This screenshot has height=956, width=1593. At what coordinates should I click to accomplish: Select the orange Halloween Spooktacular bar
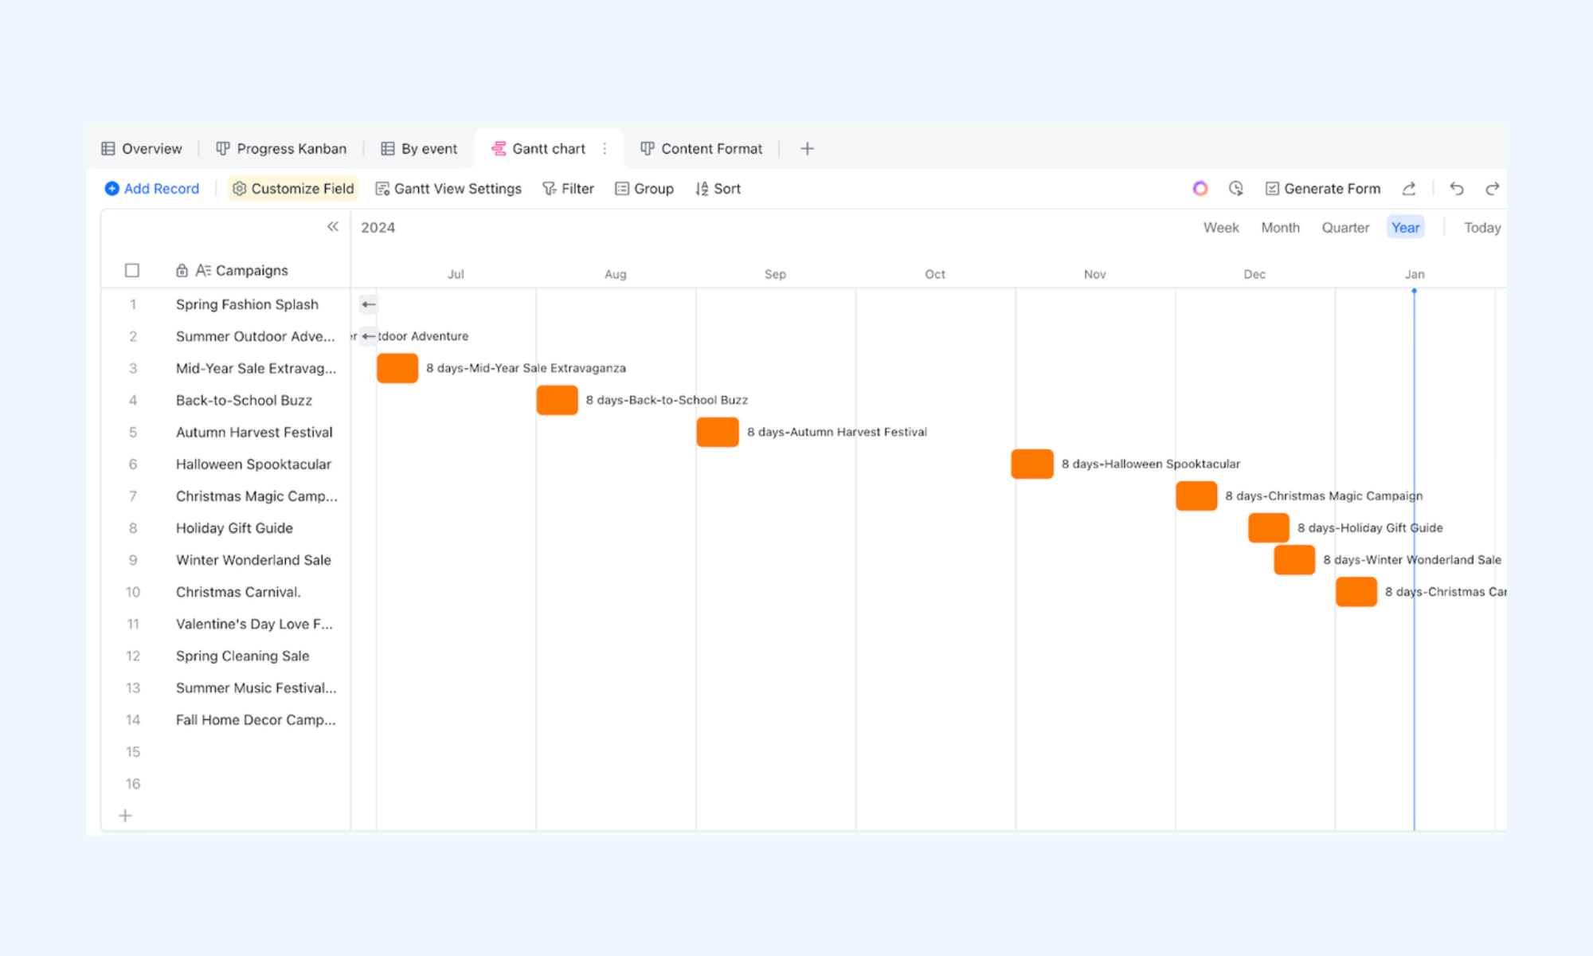tap(1032, 464)
